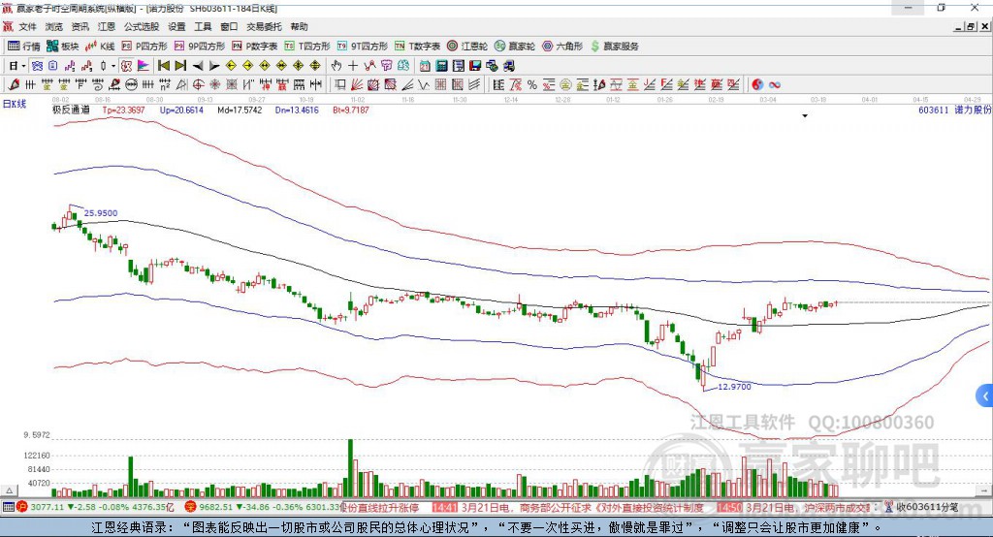Minimize the inner child window
This screenshot has width=993, height=537.
(x=958, y=26)
